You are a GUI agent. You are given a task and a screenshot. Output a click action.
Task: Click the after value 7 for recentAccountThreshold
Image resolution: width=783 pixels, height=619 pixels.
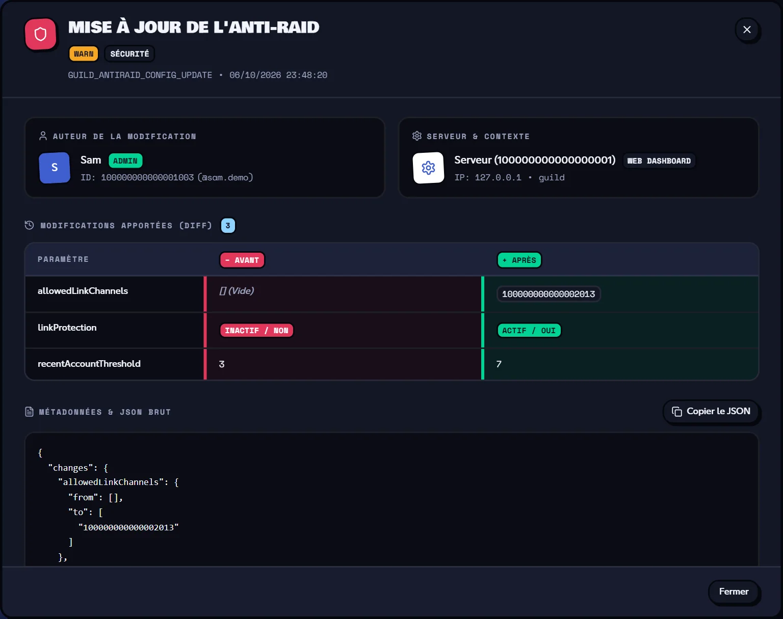499,364
